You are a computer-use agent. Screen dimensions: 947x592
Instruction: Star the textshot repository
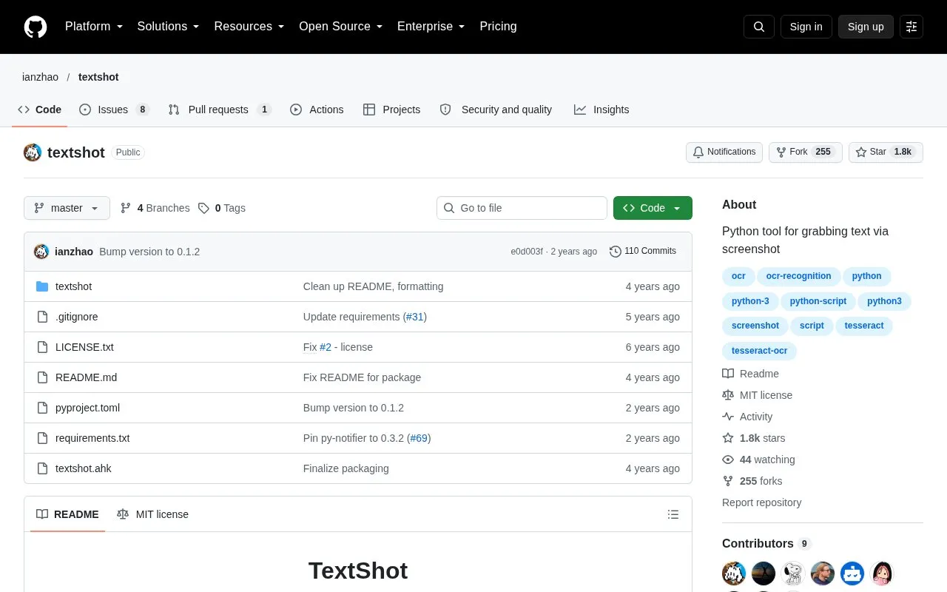point(886,152)
